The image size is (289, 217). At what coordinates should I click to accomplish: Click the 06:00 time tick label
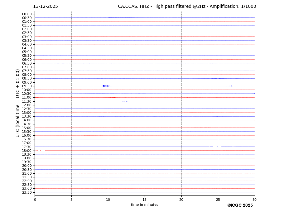click(x=27, y=60)
